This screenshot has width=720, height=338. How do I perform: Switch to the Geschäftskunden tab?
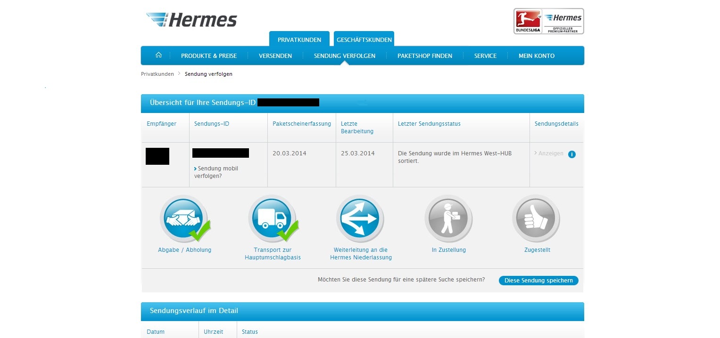click(x=364, y=40)
